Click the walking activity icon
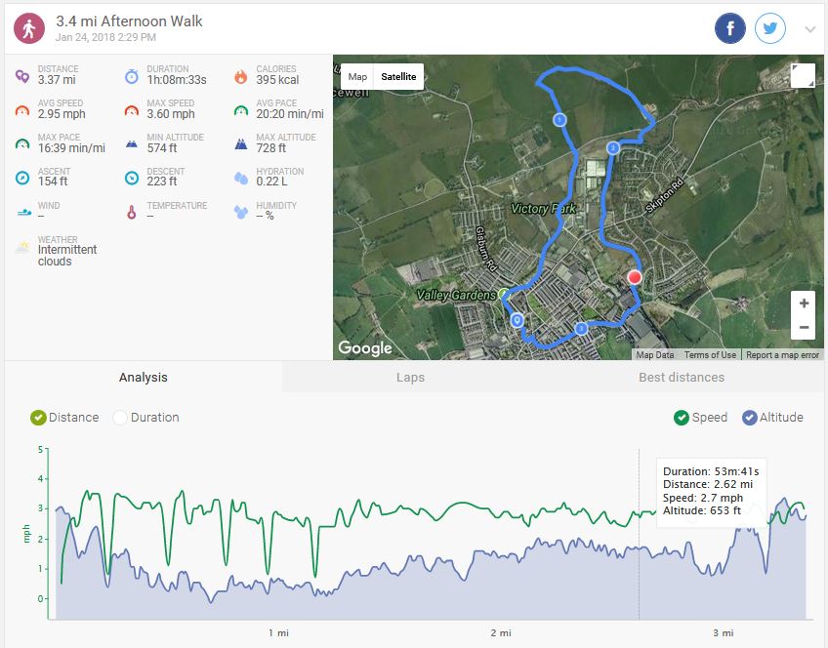This screenshot has height=648, width=828. point(28,28)
